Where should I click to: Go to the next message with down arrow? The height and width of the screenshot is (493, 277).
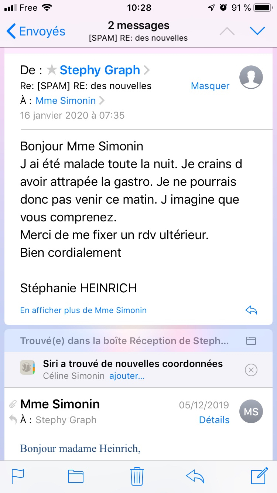point(257,31)
